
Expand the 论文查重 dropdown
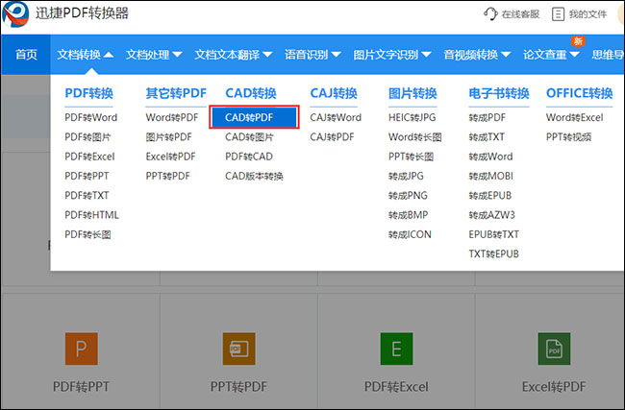551,54
